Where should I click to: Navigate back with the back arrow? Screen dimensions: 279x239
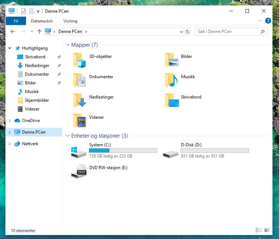tap(13, 32)
